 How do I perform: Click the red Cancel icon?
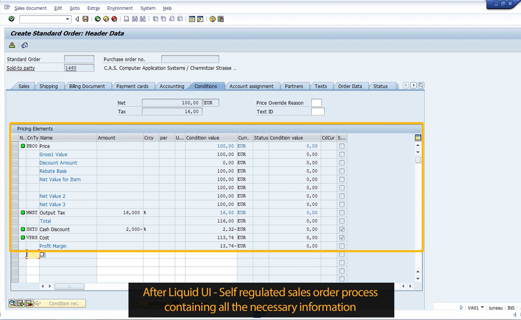click(114, 19)
